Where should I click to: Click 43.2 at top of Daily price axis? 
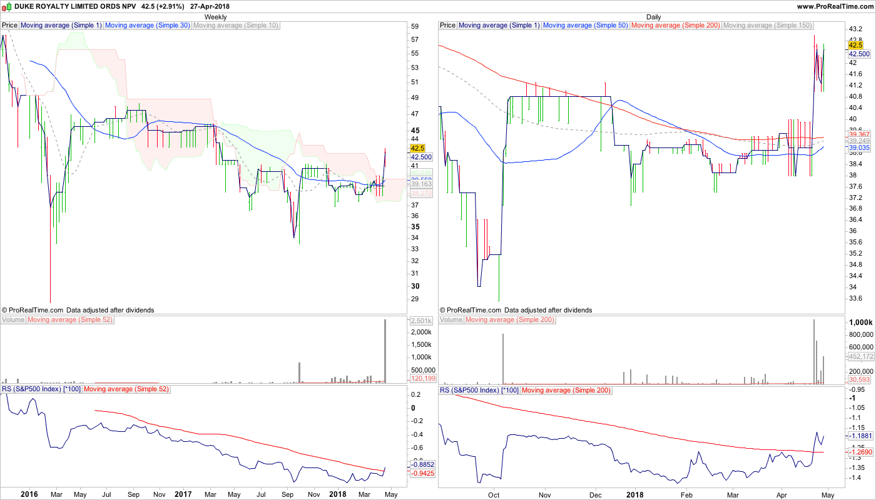(855, 29)
